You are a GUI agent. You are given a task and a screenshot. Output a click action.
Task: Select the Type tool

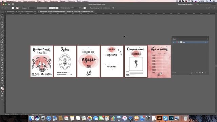2,29
